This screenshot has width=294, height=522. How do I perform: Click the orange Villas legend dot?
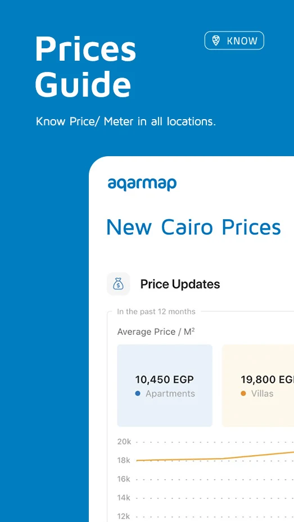243,393
